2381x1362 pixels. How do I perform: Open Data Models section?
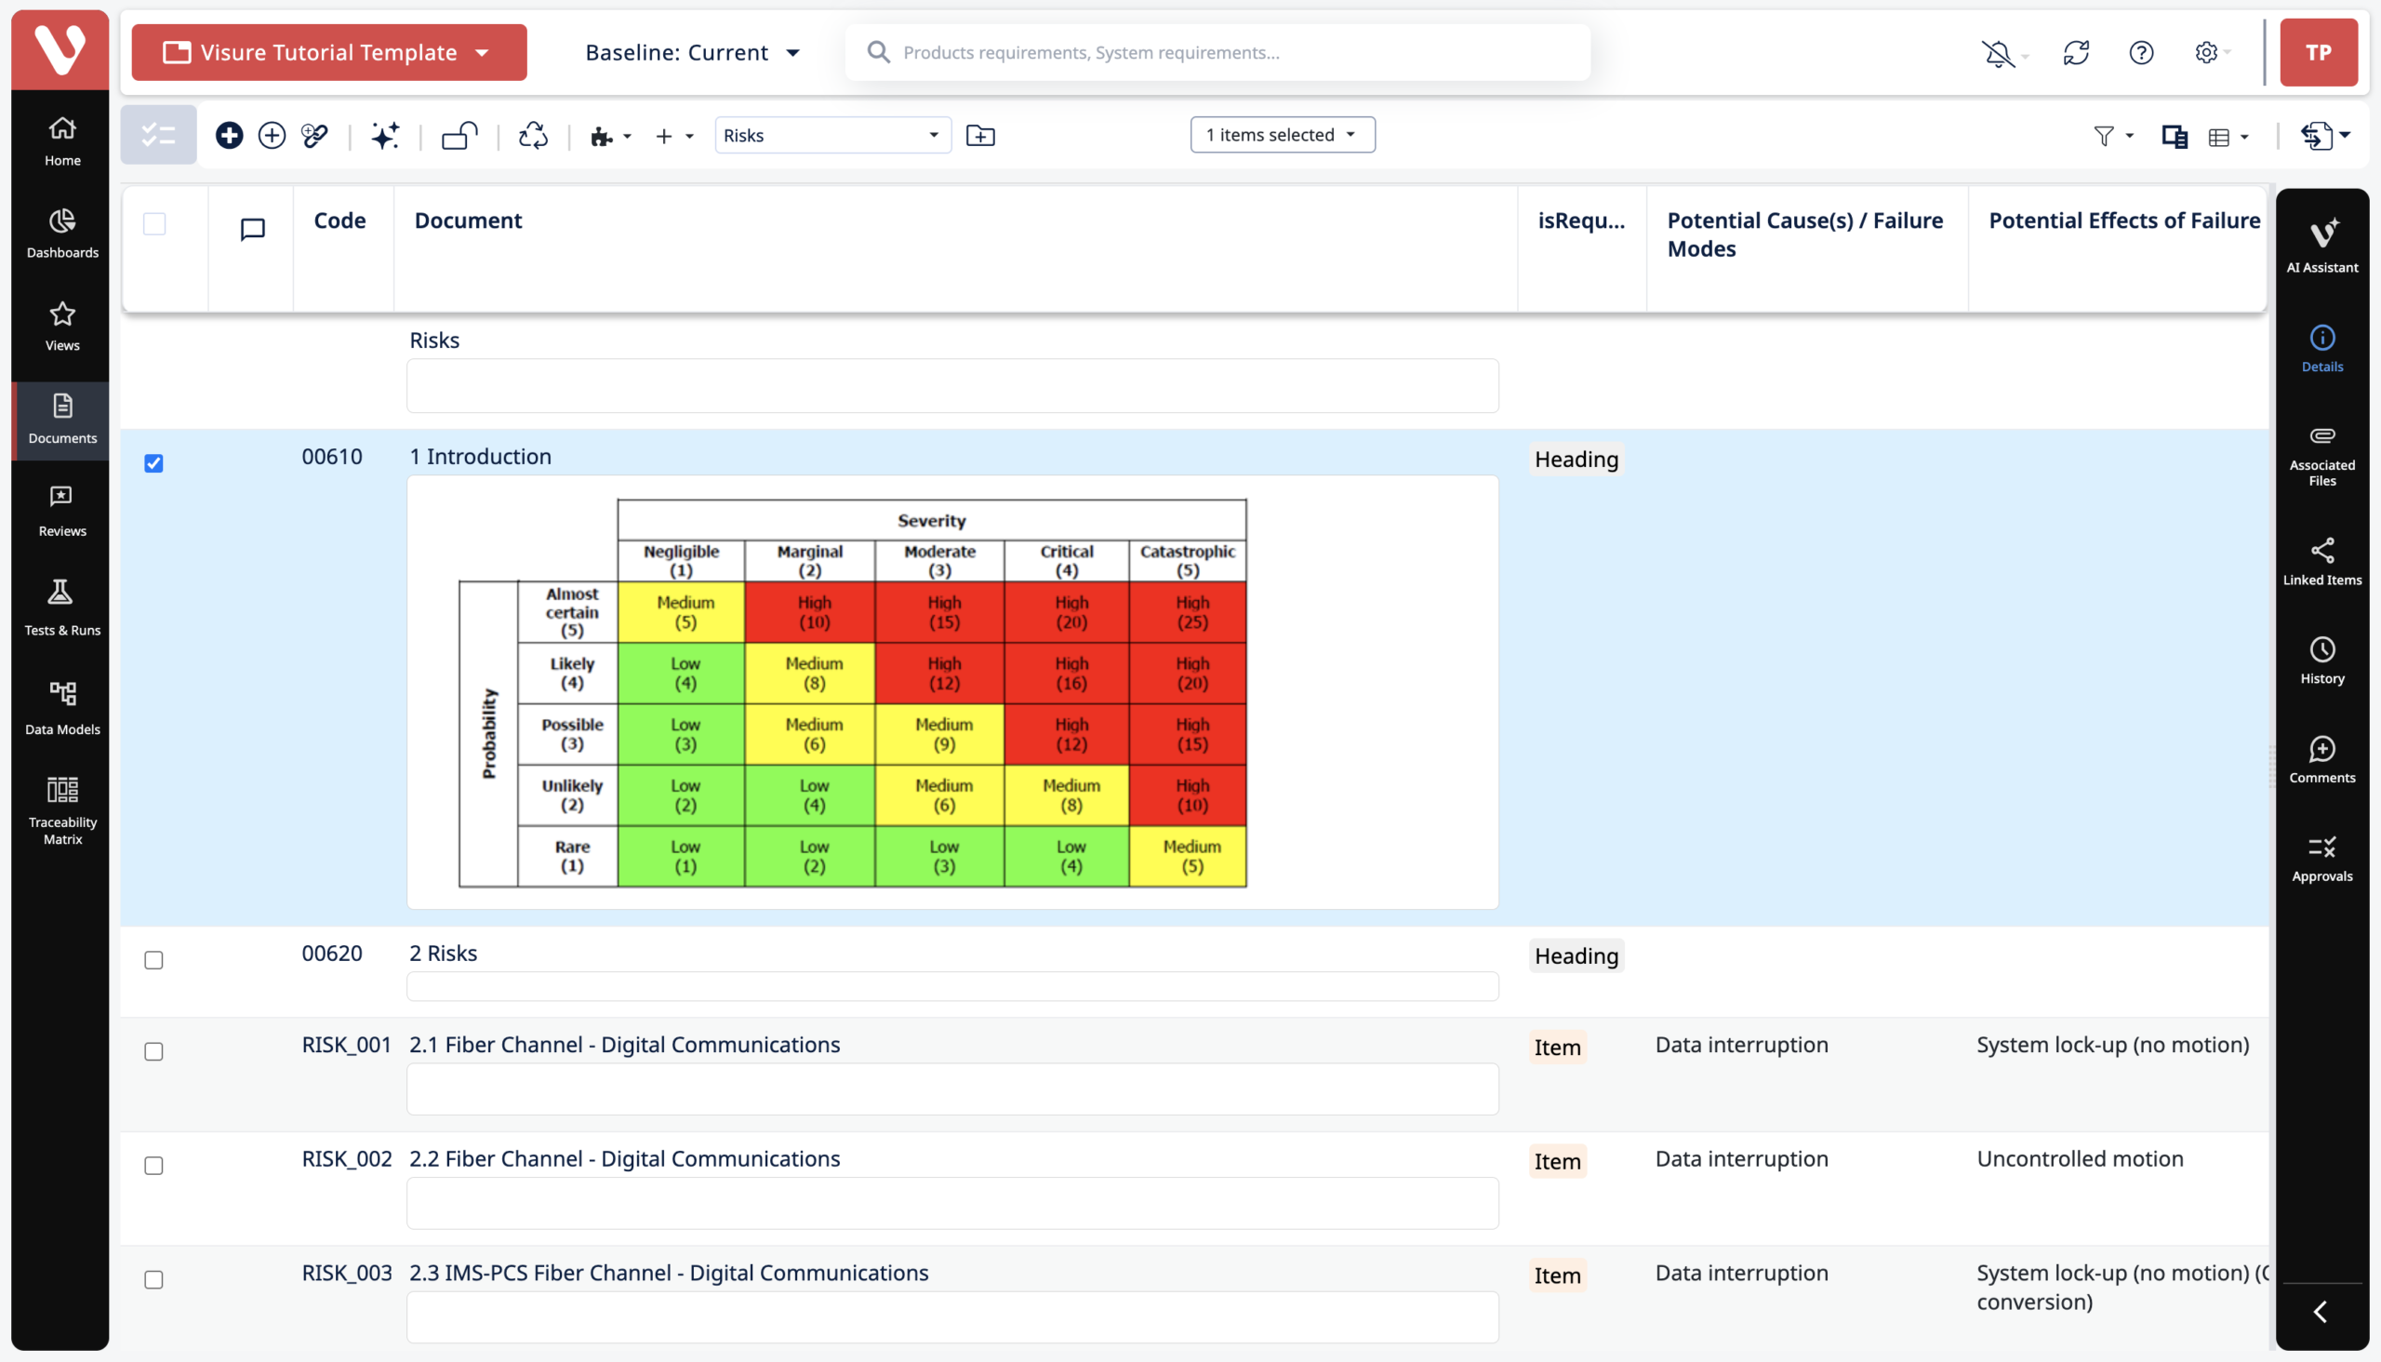61,708
